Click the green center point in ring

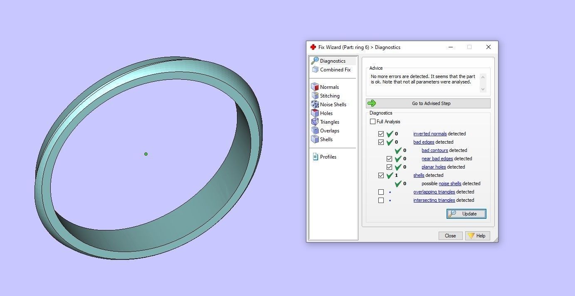tap(146, 154)
